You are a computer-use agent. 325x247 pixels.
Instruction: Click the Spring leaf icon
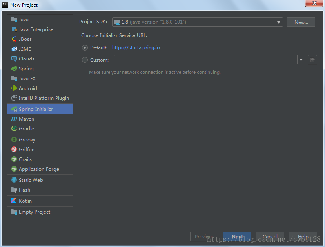click(14, 68)
